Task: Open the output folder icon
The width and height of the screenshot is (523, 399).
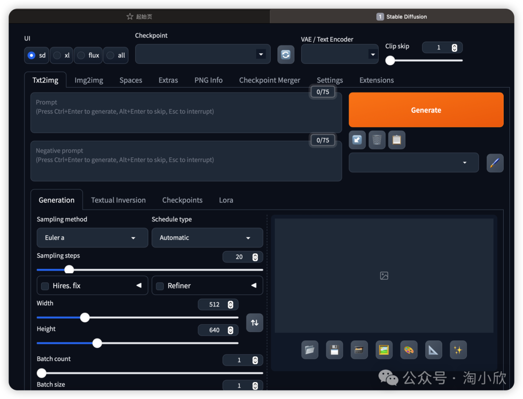Action: click(309, 350)
